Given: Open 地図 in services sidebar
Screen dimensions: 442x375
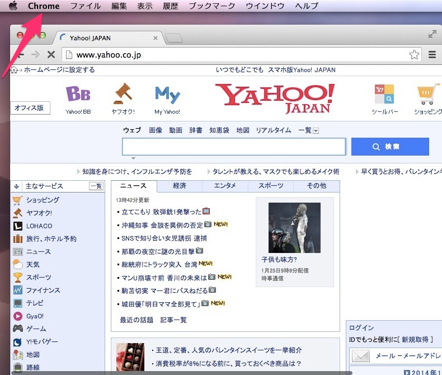Looking at the screenshot, I should pos(32,355).
